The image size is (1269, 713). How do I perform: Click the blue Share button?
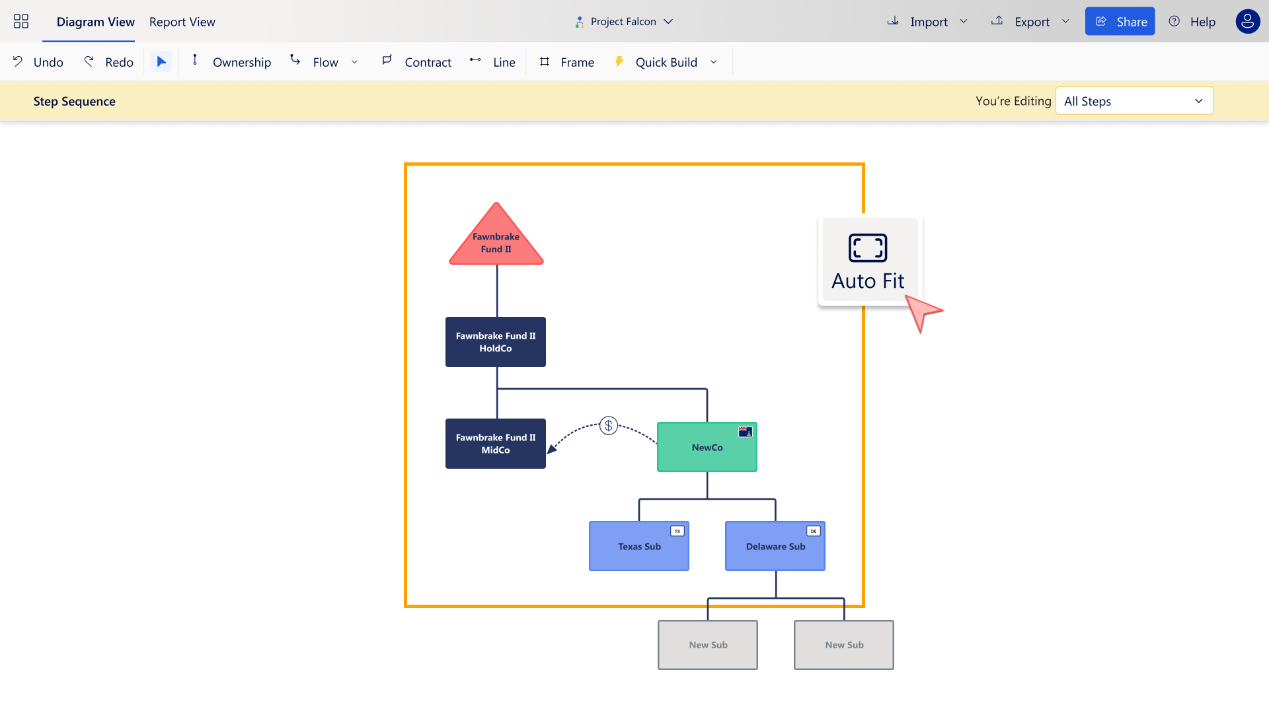pyautogui.click(x=1120, y=22)
